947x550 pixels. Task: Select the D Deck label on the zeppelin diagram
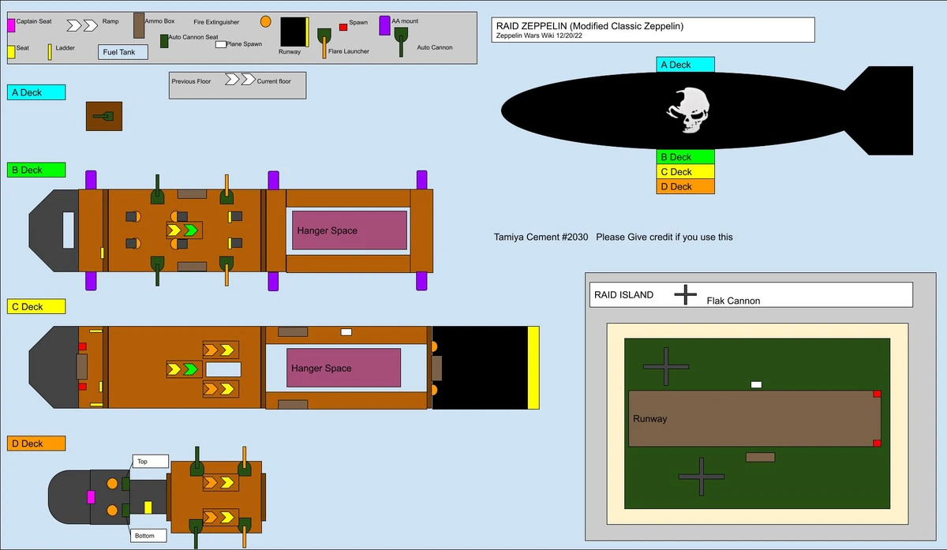click(x=685, y=186)
